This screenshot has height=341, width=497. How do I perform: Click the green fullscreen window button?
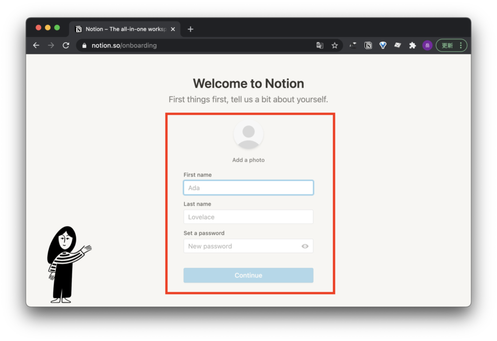57,28
